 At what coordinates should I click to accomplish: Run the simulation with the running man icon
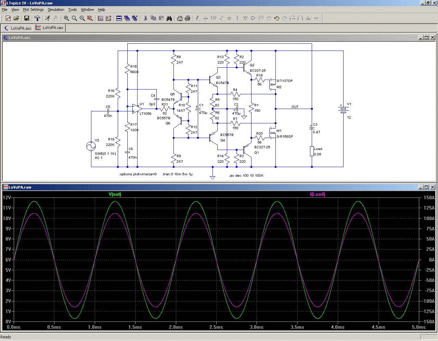(48, 18)
